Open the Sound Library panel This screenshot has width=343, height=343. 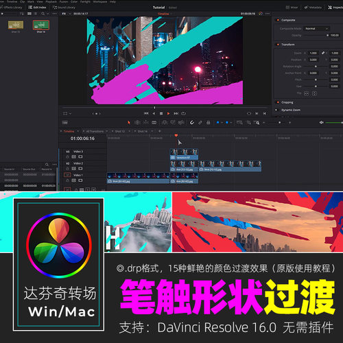tap(64, 8)
